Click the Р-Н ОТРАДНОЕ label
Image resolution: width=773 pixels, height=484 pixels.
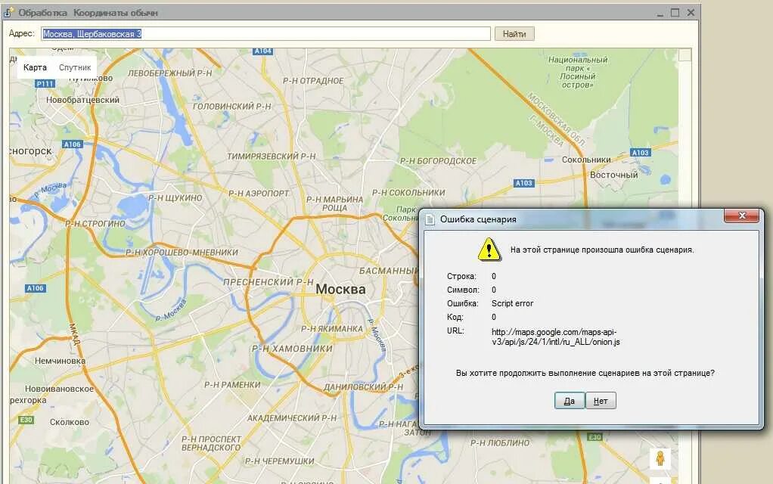(x=313, y=81)
